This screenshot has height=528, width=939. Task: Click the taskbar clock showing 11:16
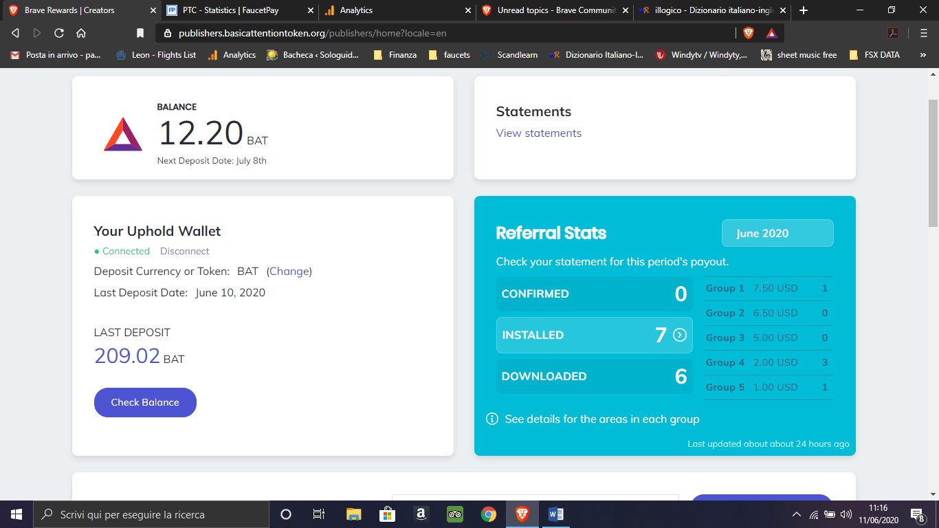(x=879, y=514)
